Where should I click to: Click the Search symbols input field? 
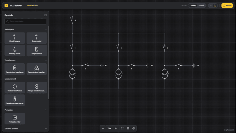26,22
